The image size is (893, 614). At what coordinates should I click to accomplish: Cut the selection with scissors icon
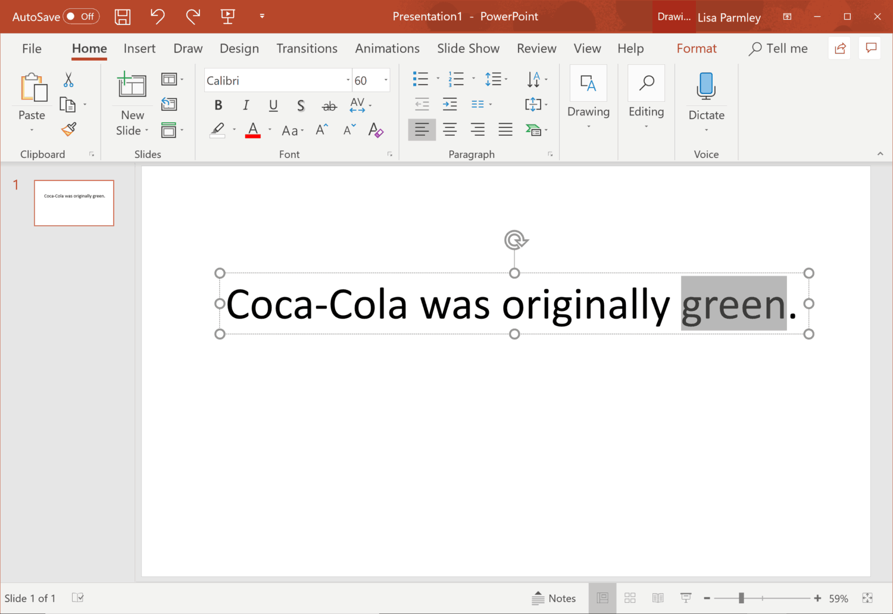click(68, 80)
